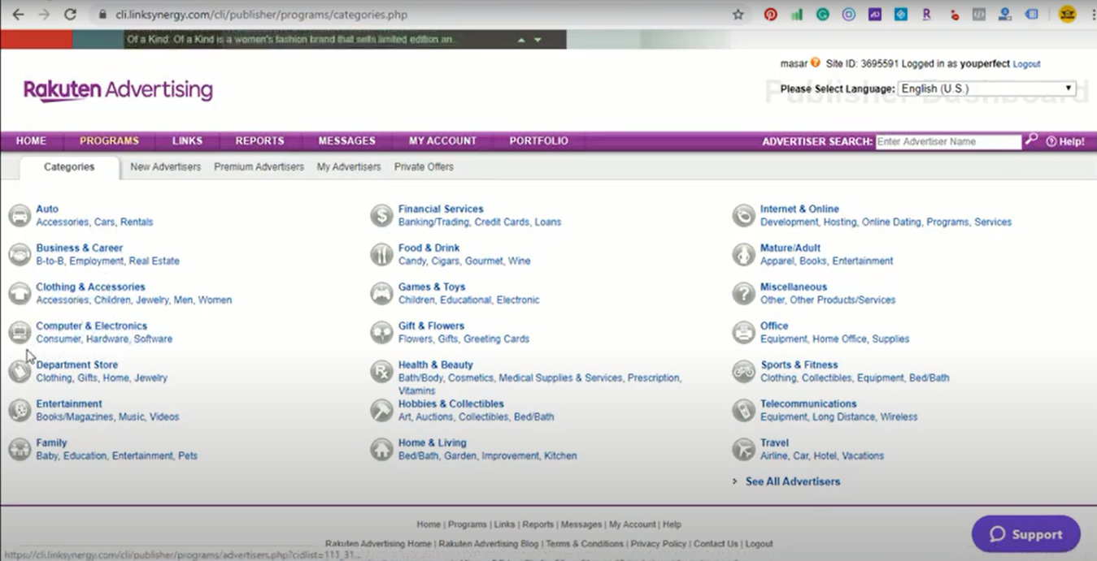Click the up arrow in news ticker
The width and height of the screenshot is (1097, 561).
521,40
